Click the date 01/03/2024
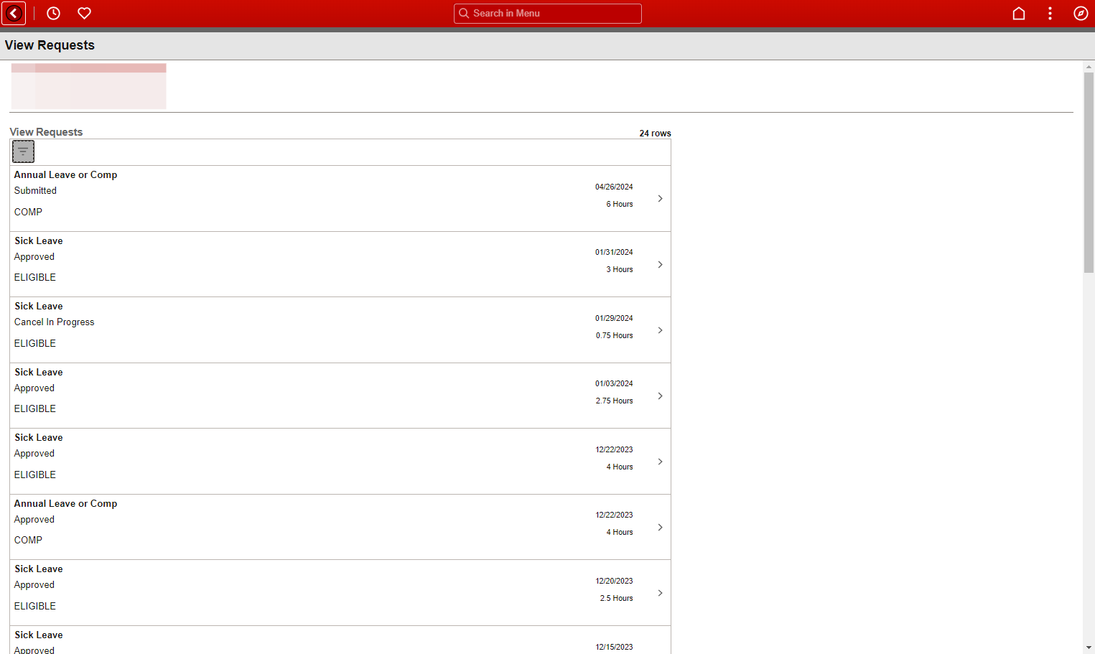 tap(614, 383)
